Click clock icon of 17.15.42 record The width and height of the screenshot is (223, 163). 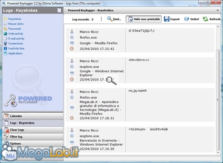[72, 48]
